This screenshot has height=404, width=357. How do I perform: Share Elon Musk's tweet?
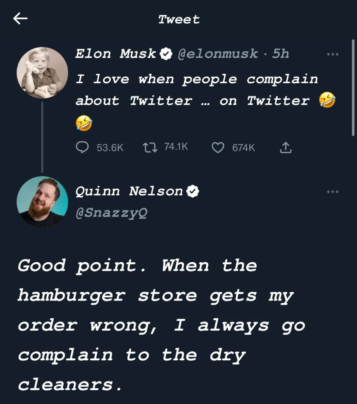pos(286,148)
